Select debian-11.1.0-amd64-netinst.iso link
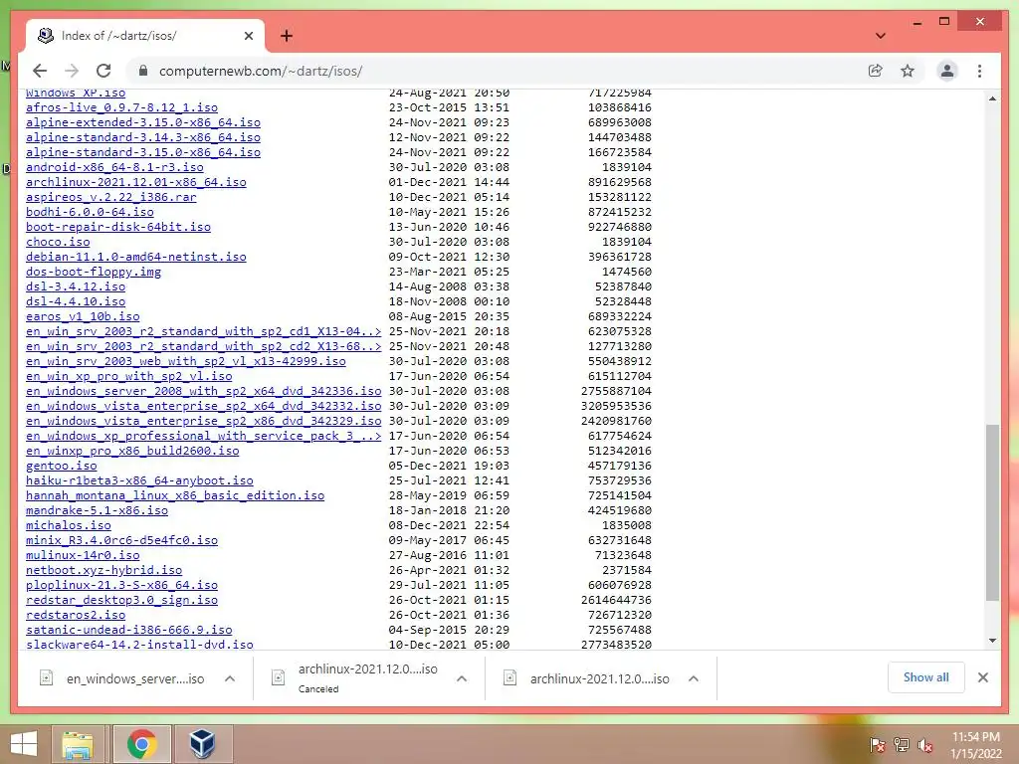Image resolution: width=1019 pixels, height=764 pixels. coord(135,258)
